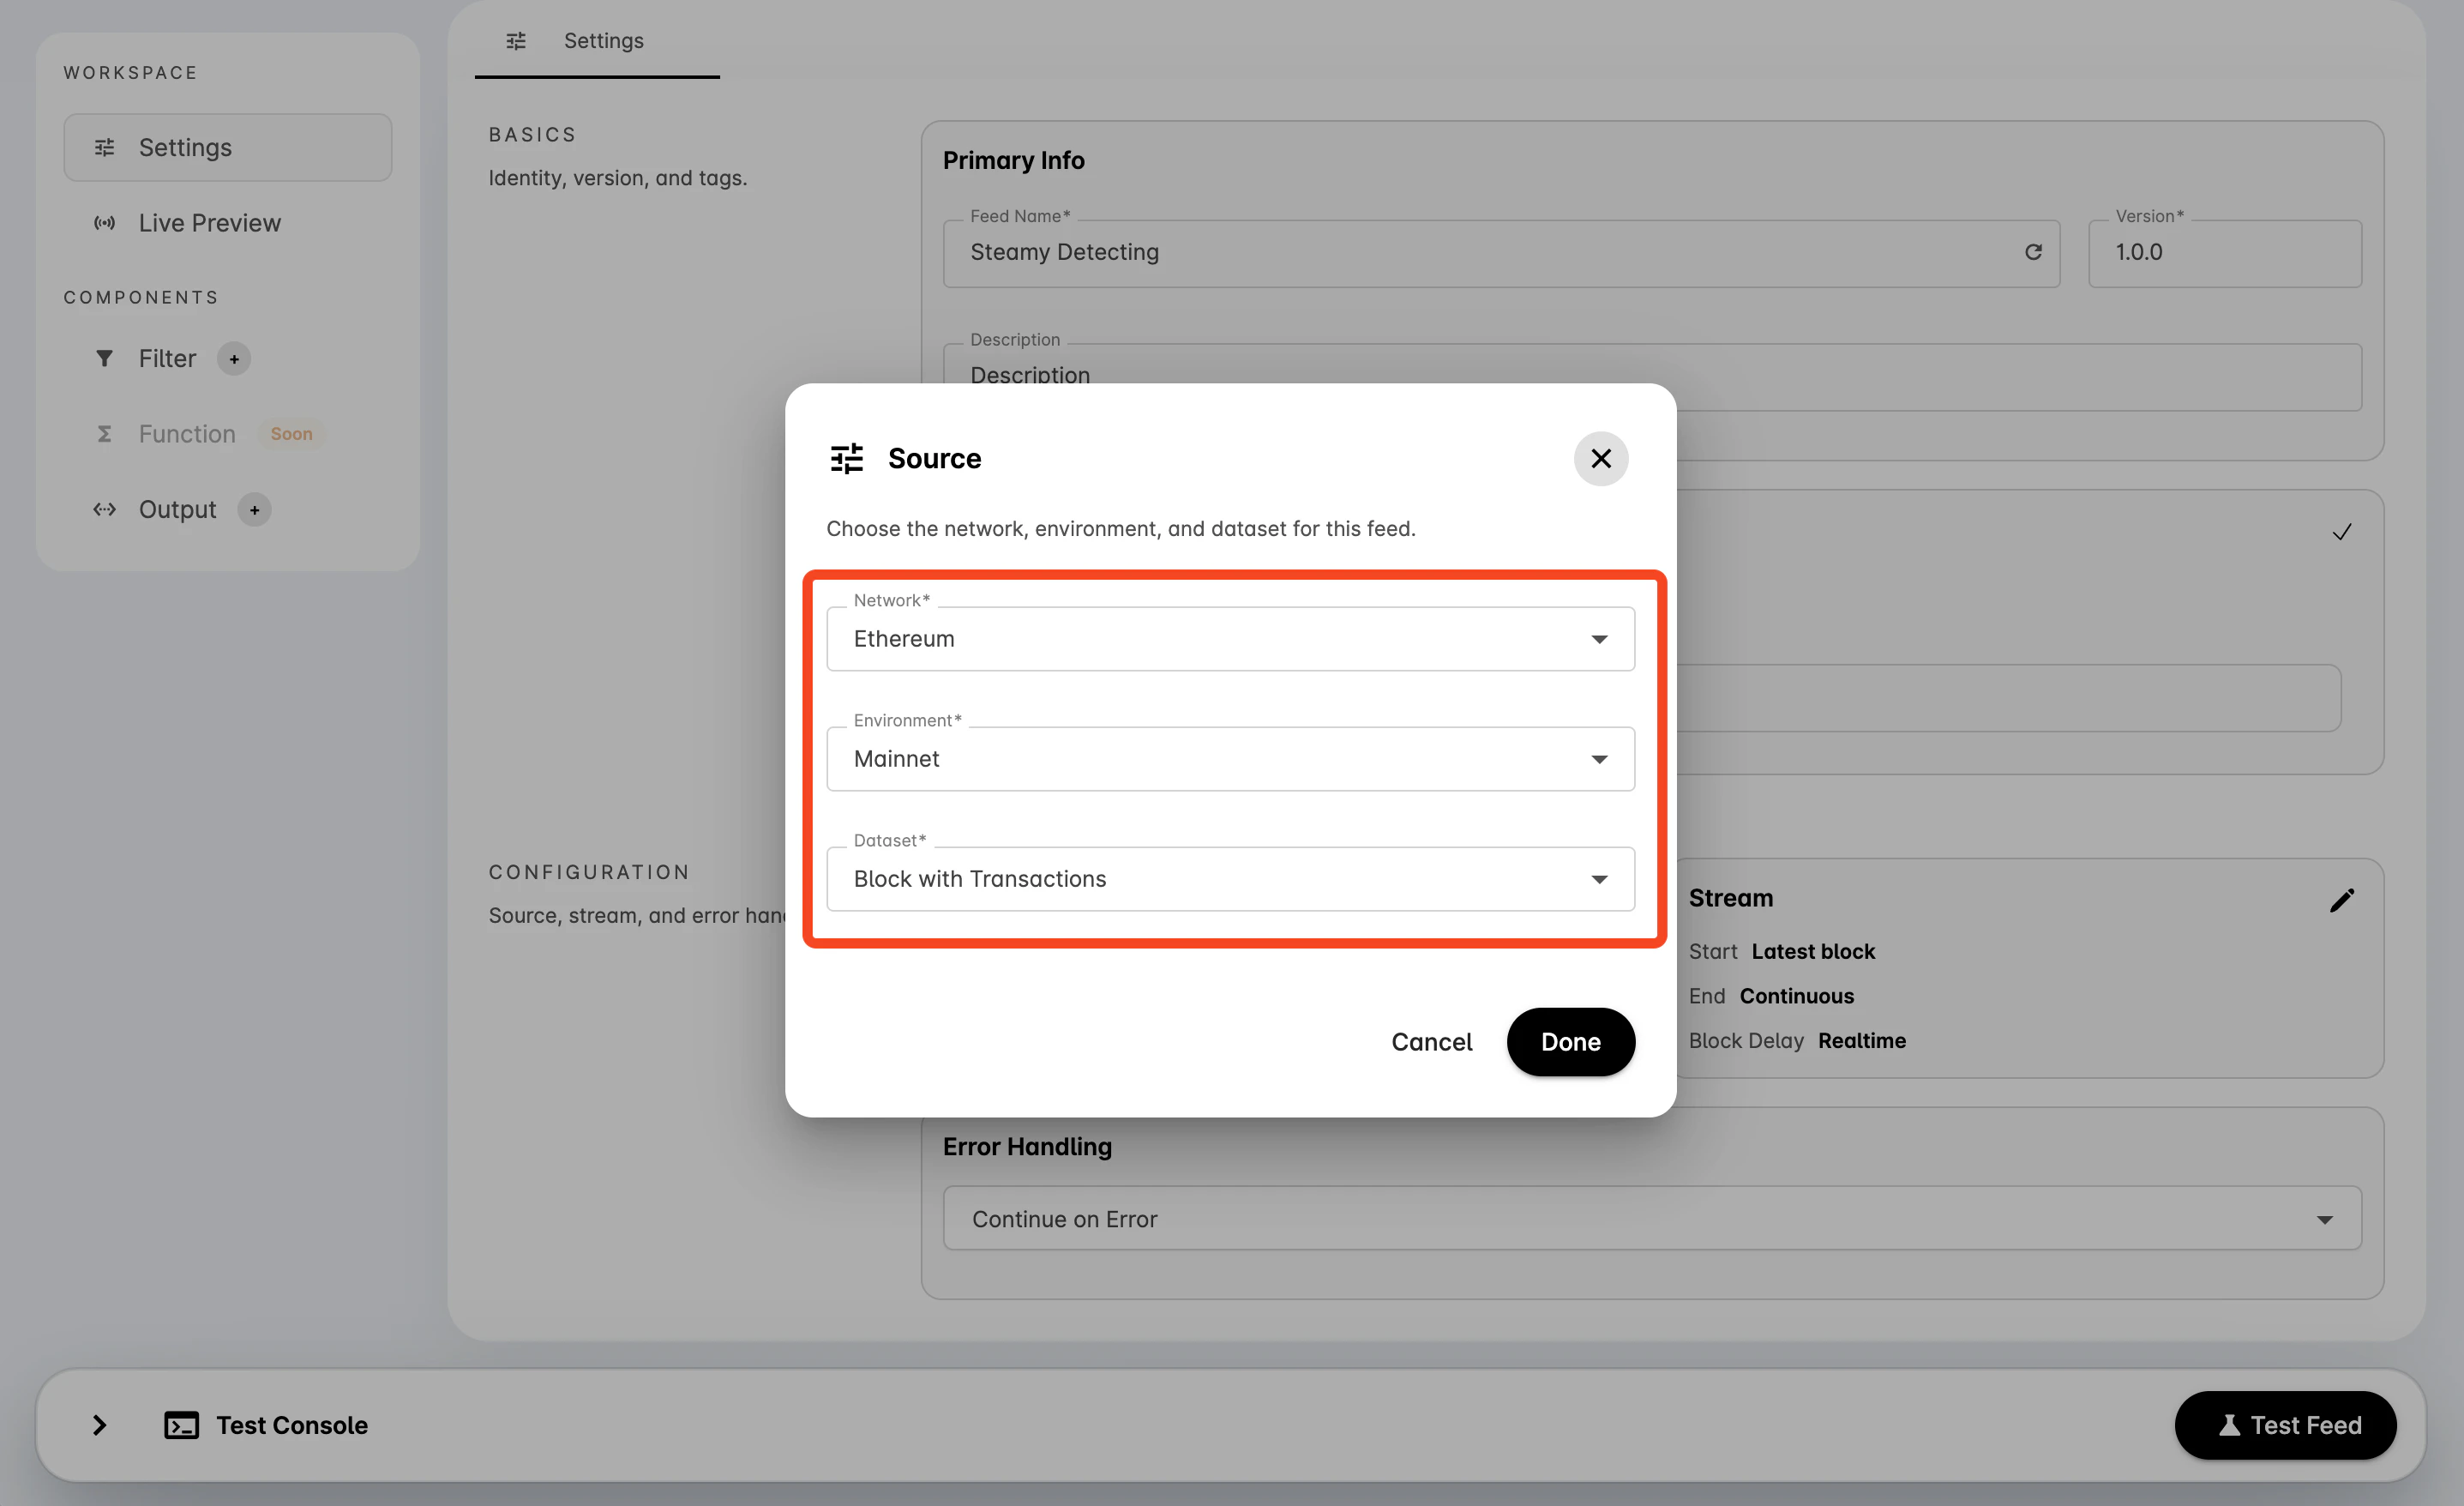Select the Function component

pyautogui.click(x=187, y=433)
